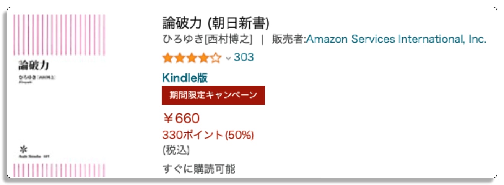Screen dimensions: 504x185
Task: Click the empty fifth rating star
Action: pos(216,58)
